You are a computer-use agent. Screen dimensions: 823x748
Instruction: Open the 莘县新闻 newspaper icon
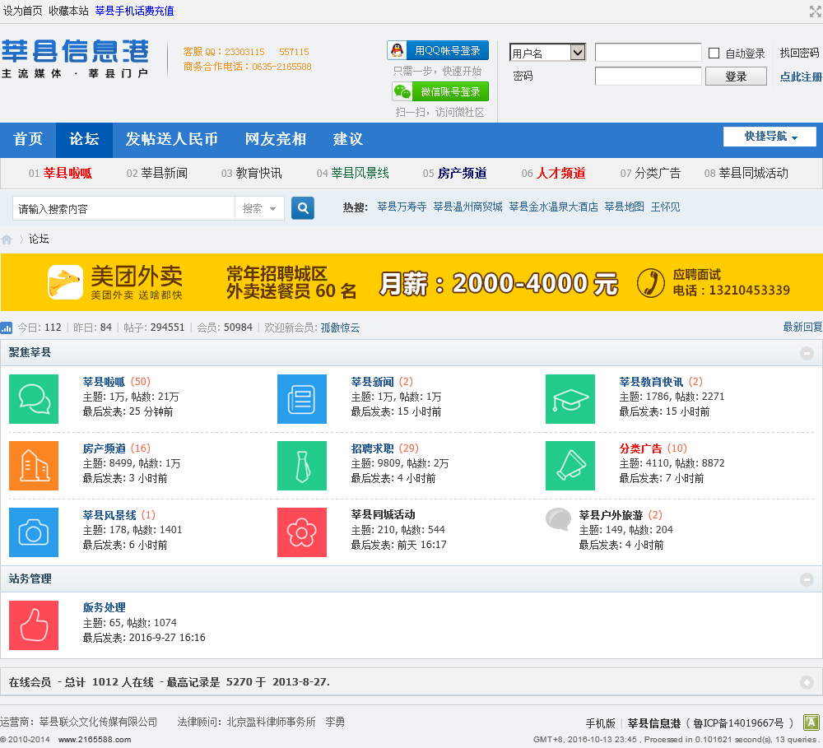point(302,399)
